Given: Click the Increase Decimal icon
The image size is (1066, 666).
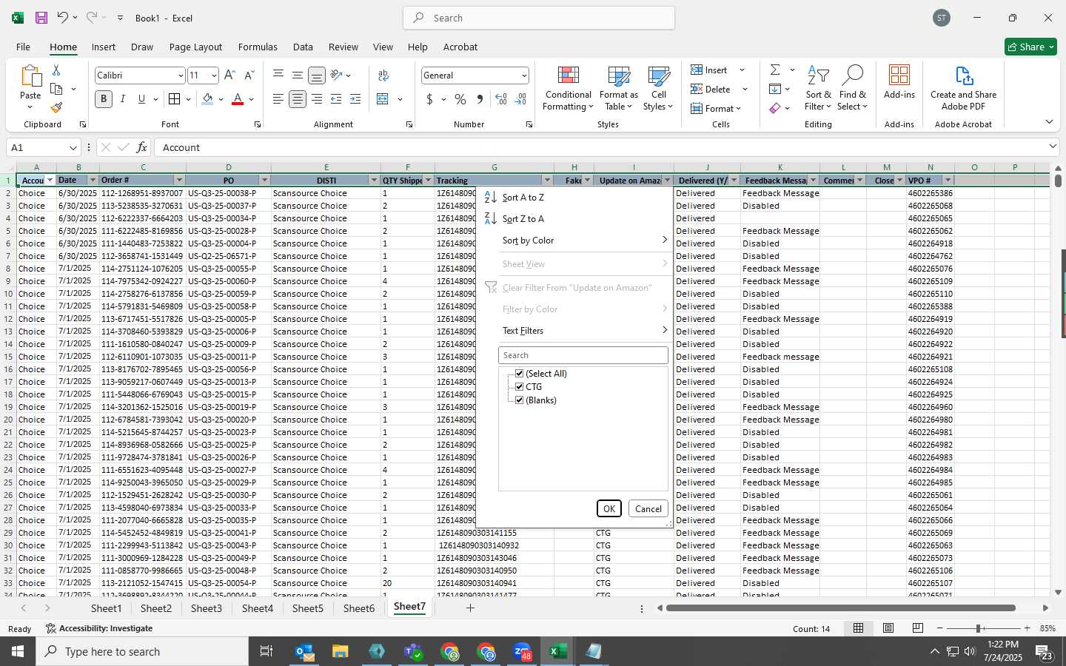Looking at the screenshot, I should click(x=501, y=99).
